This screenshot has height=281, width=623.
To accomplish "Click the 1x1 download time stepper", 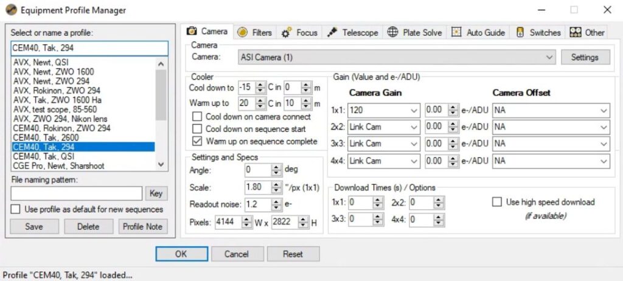I will coord(378,203).
